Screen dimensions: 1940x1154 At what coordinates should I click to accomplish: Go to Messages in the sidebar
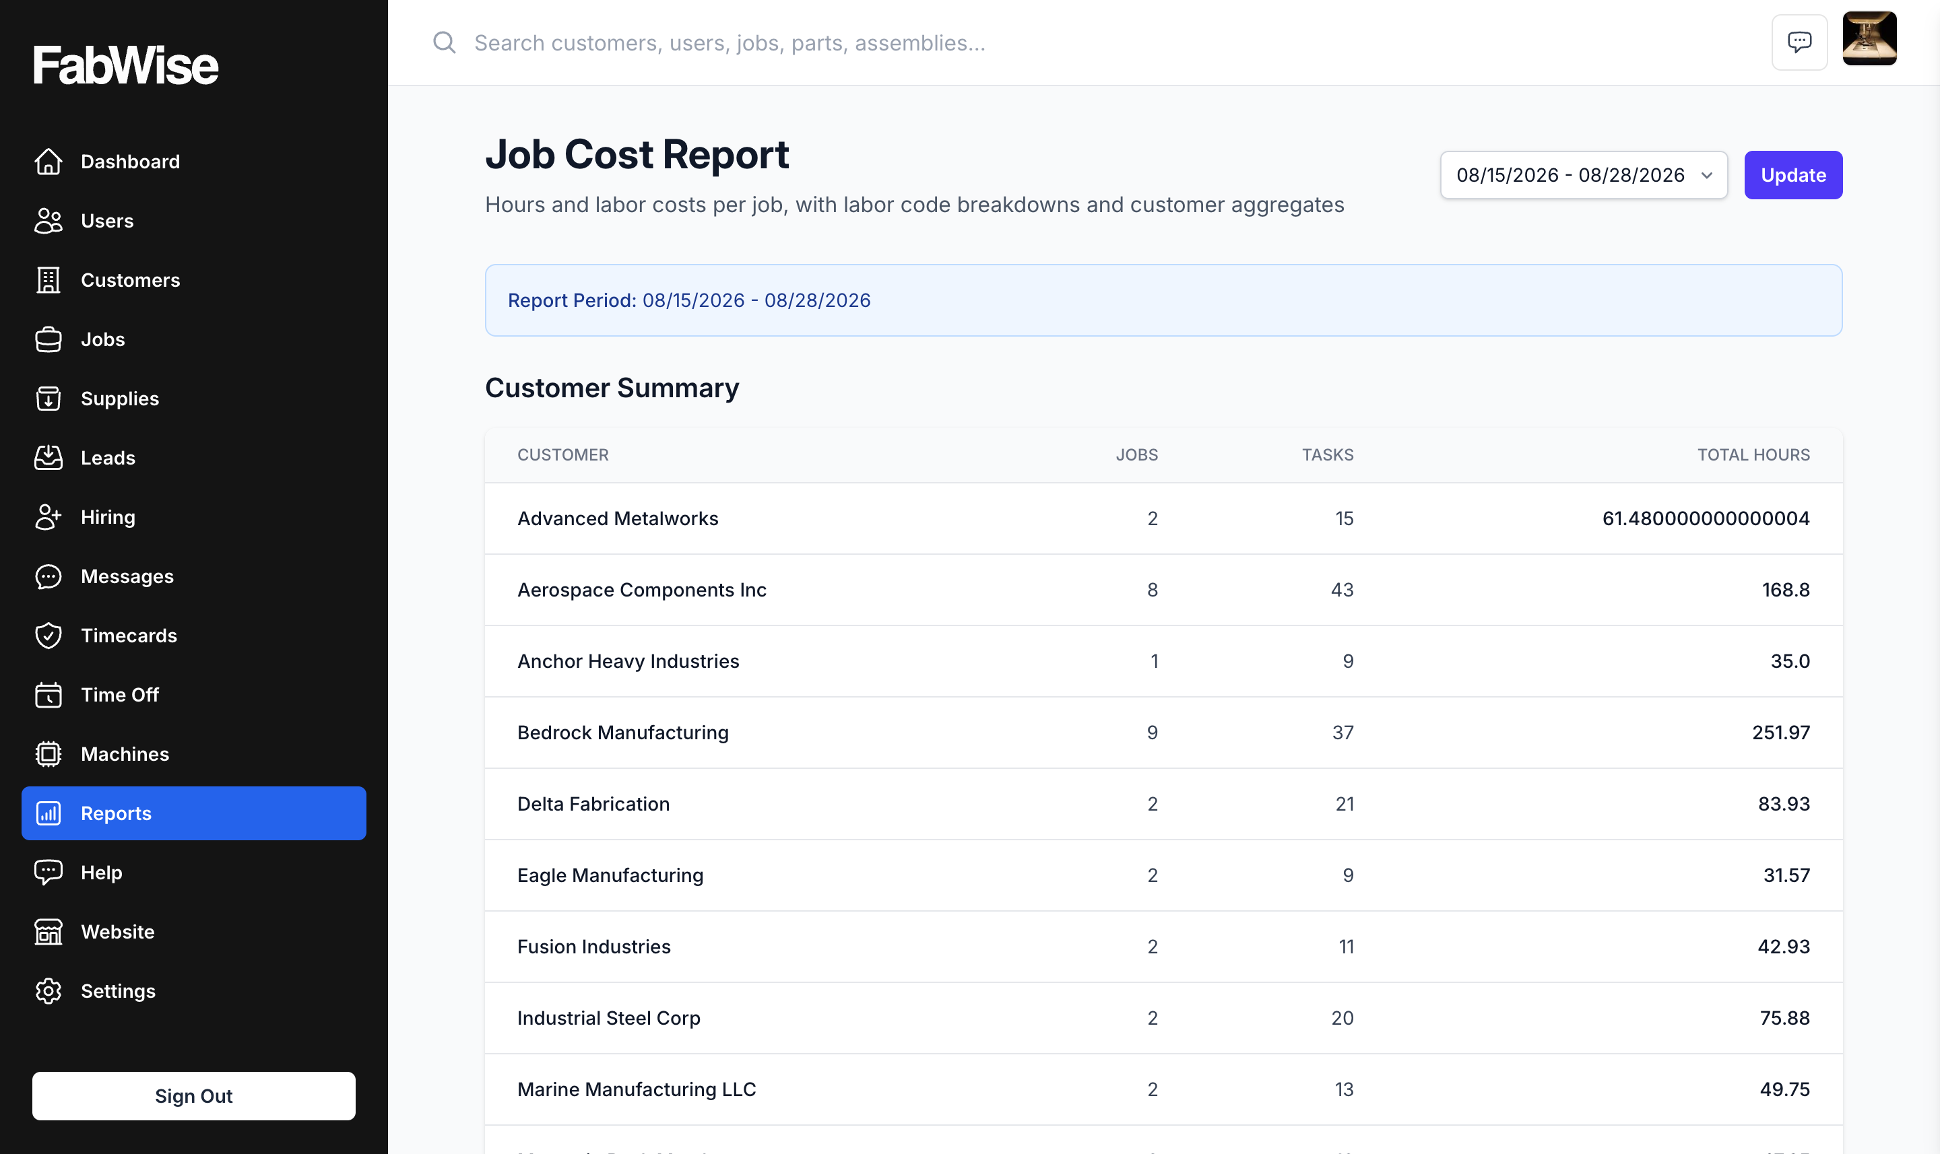tap(194, 576)
